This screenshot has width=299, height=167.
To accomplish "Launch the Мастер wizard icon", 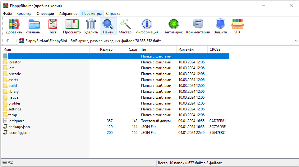I will point(125,24).
